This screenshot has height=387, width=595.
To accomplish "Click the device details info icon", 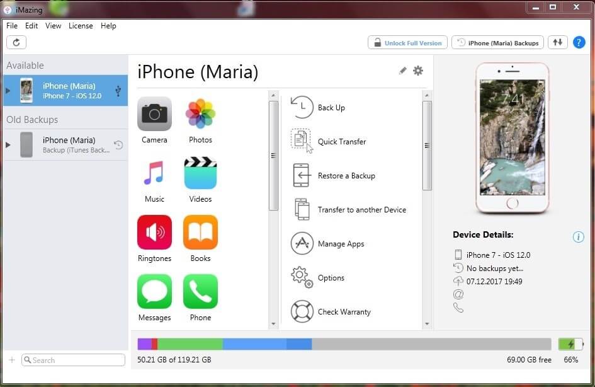I will (578, 237).
